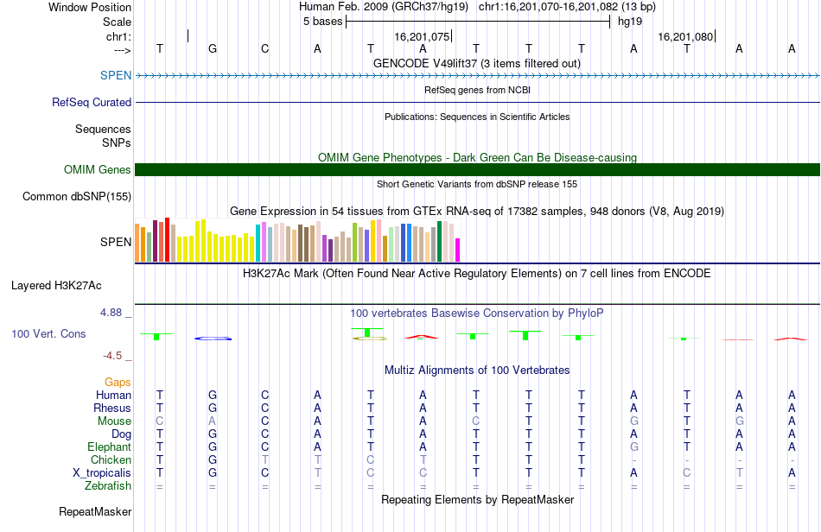The height and width of the screenshot is (532, 821).
Task: Open the Common dbSNP(155) track label
Action: [77, 197]
